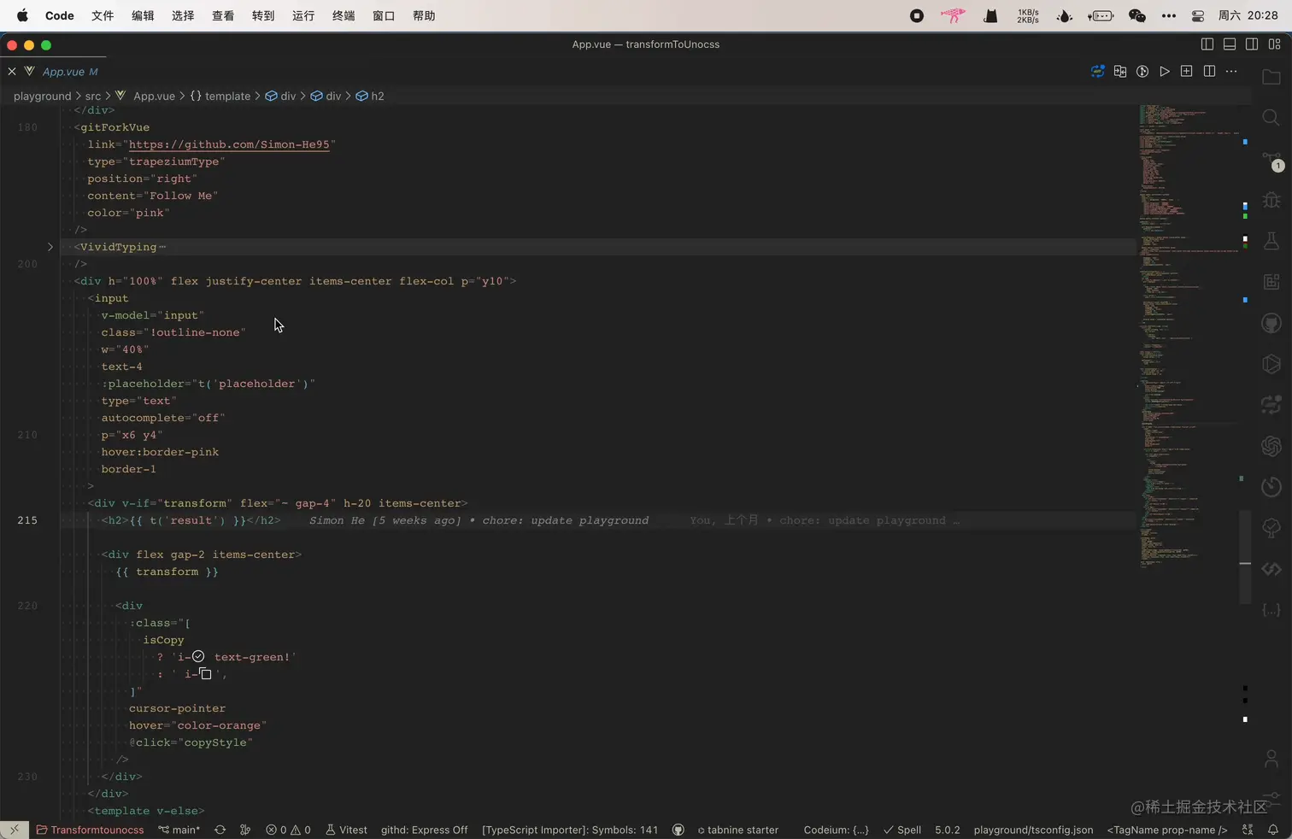This screenshot has width=1292, height=839.
Task: Open macOS Control Center toggle icon
Action: click(x=1198, y=15)
